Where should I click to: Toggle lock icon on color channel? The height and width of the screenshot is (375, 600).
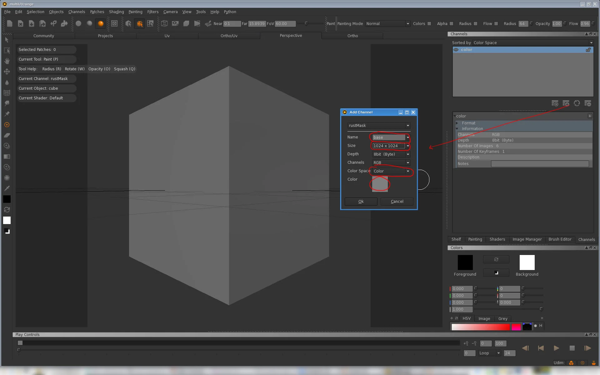(588, 50)
